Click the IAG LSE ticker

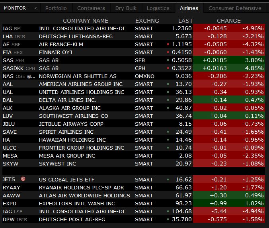point(12,211)
